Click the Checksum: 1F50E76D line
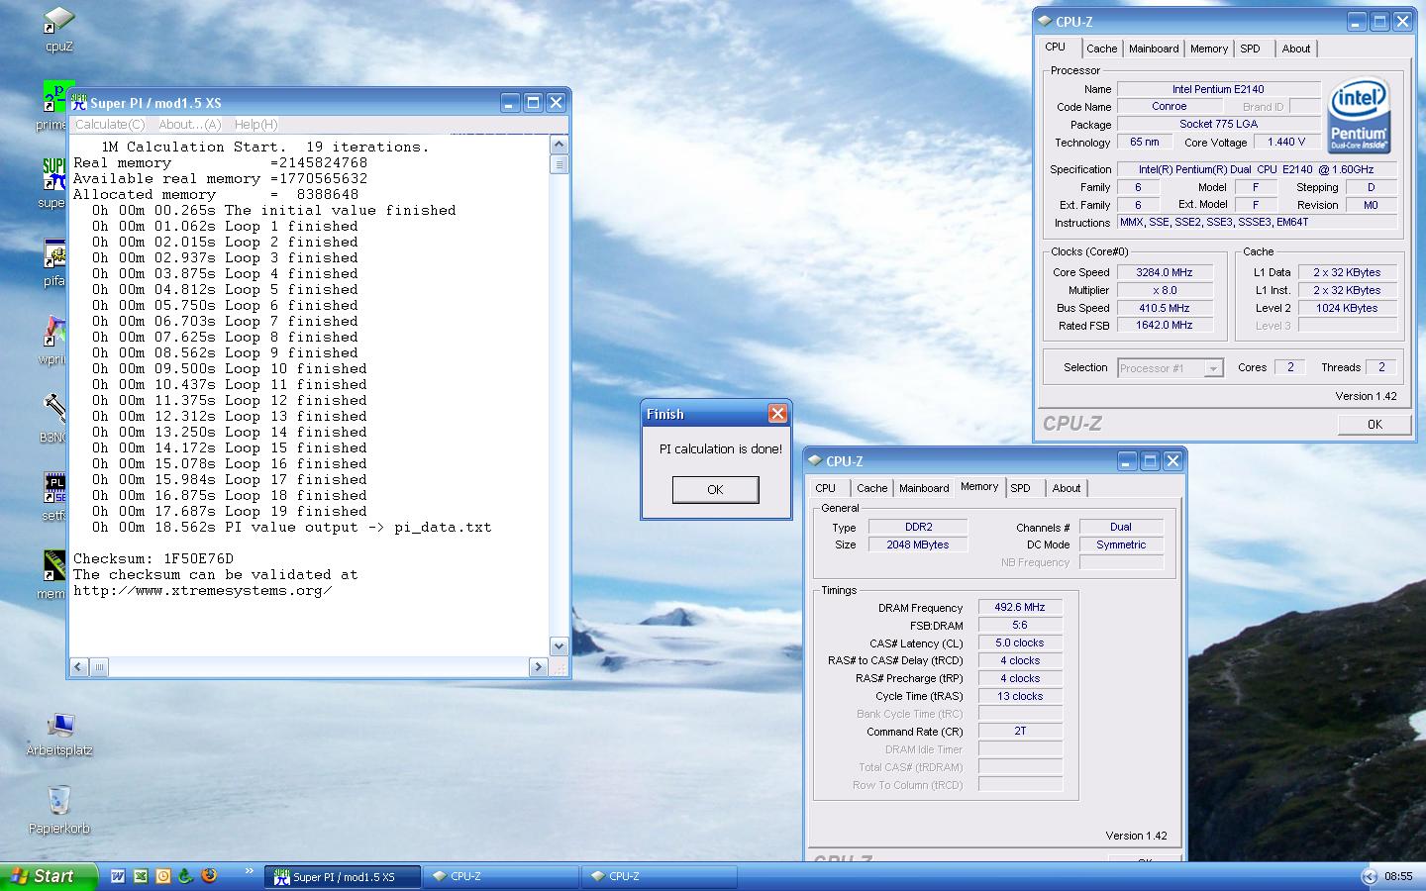The width and height of the screenshot is (1426, 891). [153, 559]
